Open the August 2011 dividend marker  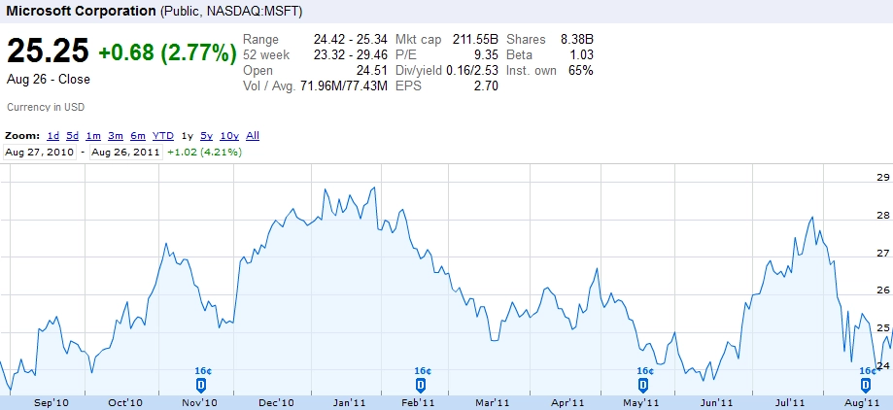[x=866, y=385]
